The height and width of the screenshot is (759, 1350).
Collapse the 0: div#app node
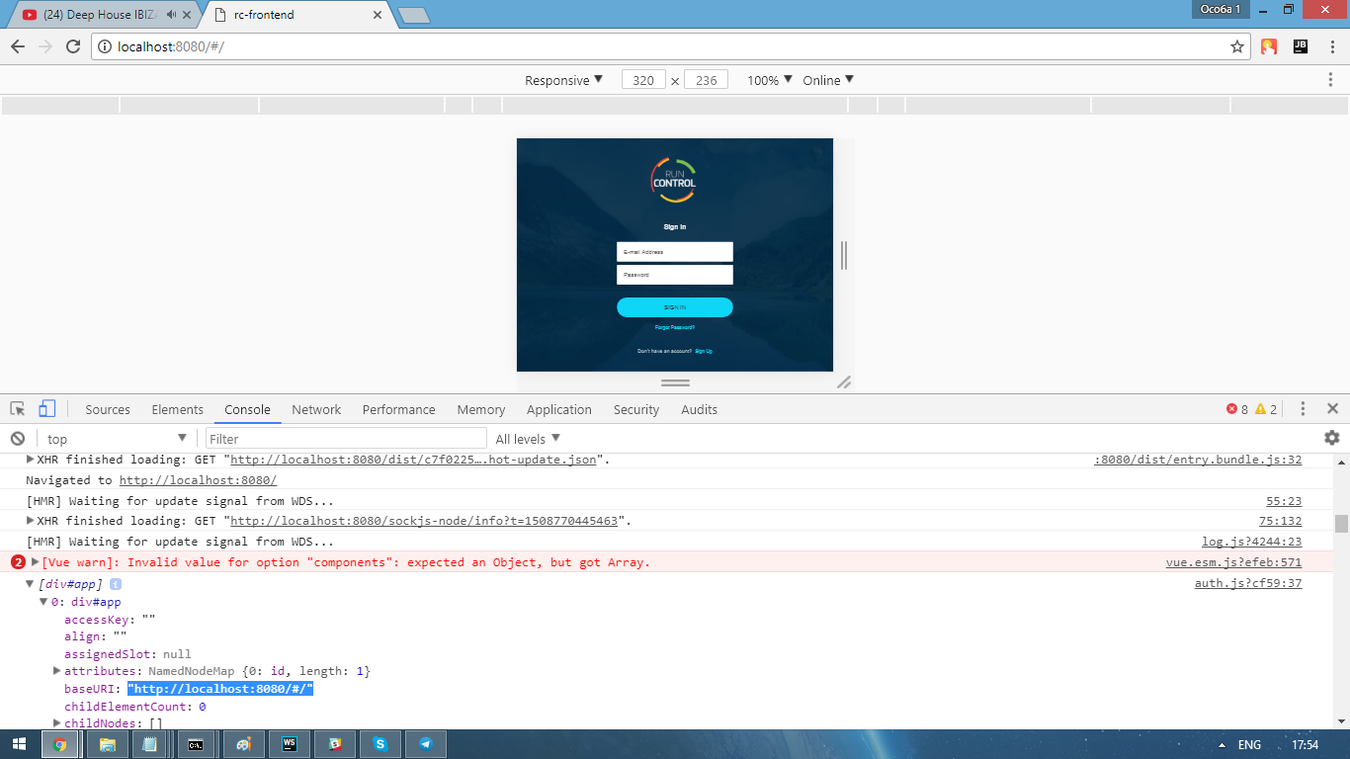click(43, 602)
